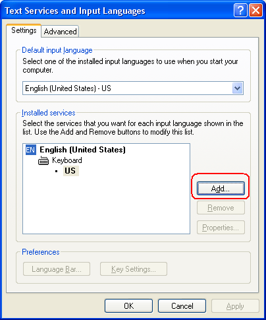
Task: Dismiss the dialog with Cancel
Action: tap(182, 306)
